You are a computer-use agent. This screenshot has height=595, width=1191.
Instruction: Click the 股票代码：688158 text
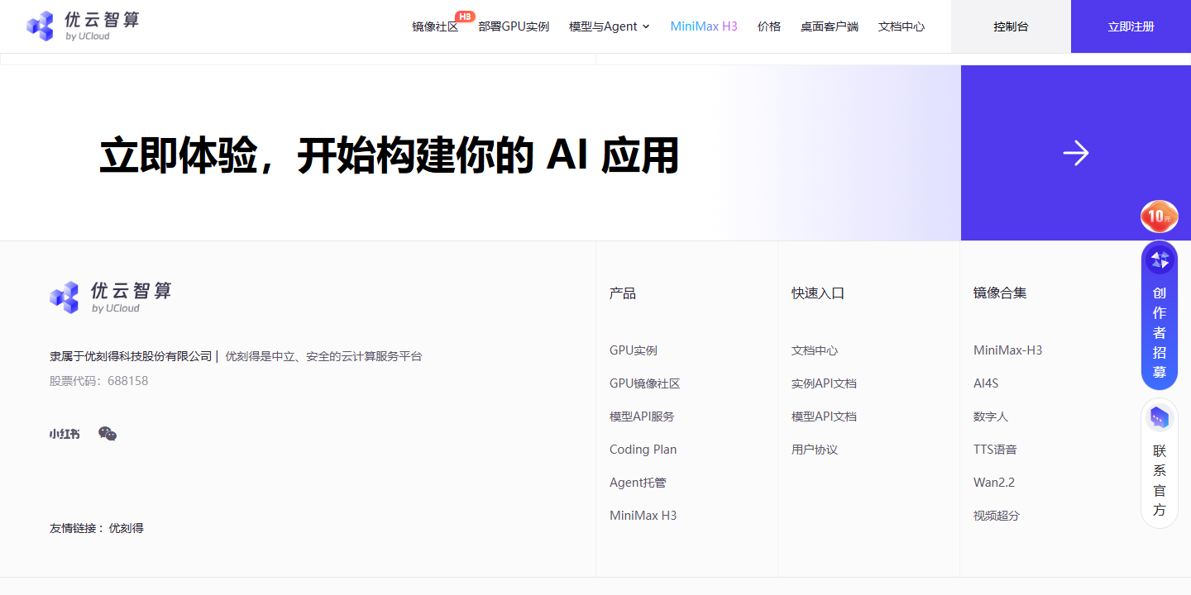(98, 381)
